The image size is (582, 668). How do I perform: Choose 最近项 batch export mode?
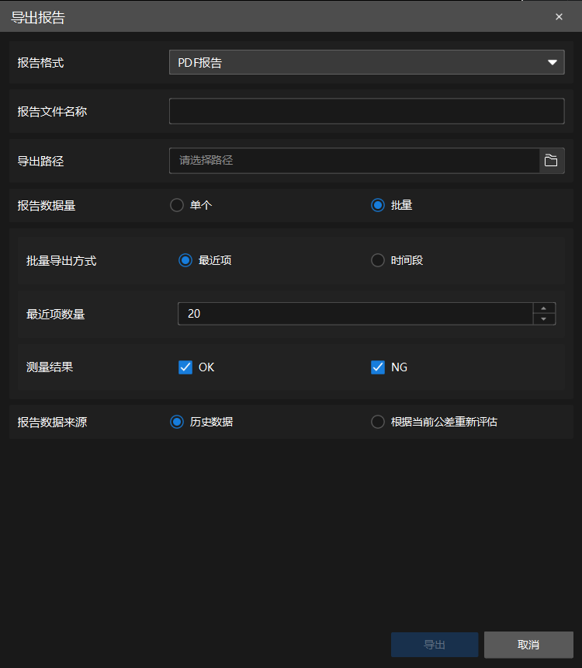tap(185, 260)
